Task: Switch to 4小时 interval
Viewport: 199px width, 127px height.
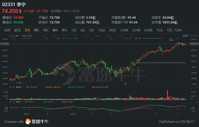Action: pos(148,30)
